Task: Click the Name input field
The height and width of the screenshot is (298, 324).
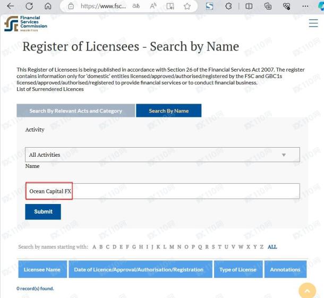Action: coord(163,191)
